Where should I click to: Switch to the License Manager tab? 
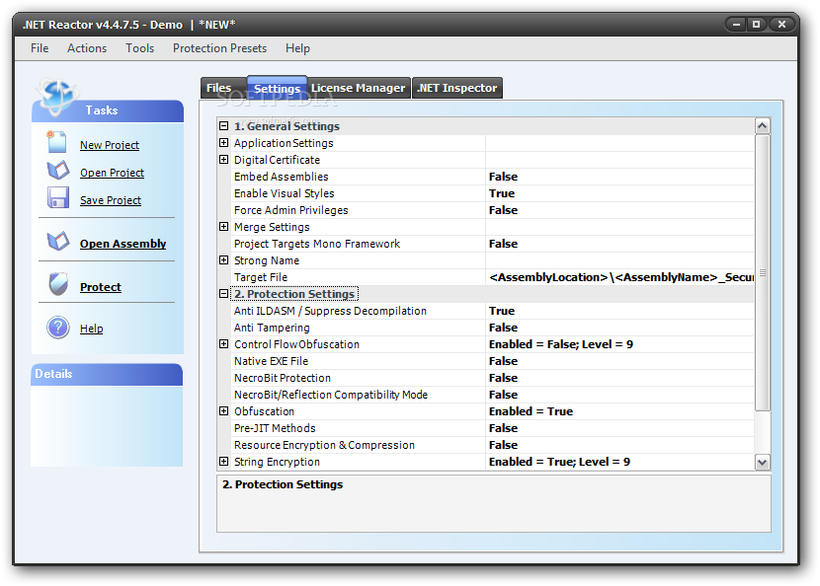(x=359, y=88)
